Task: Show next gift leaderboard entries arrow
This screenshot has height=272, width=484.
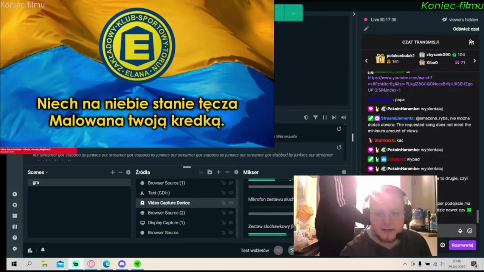Action: pos(475,61)
